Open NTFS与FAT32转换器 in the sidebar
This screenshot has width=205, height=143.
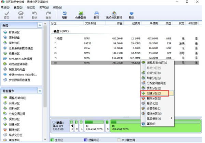tap(18, 59)
